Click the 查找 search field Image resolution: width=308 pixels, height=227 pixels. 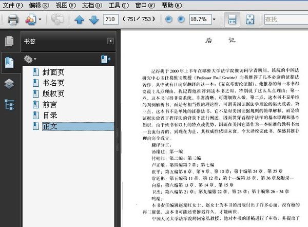(x=286, y=20)
